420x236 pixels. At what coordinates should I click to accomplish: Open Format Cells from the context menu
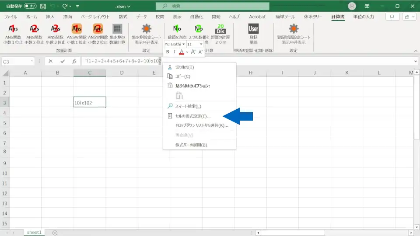(x=199, y=116)
